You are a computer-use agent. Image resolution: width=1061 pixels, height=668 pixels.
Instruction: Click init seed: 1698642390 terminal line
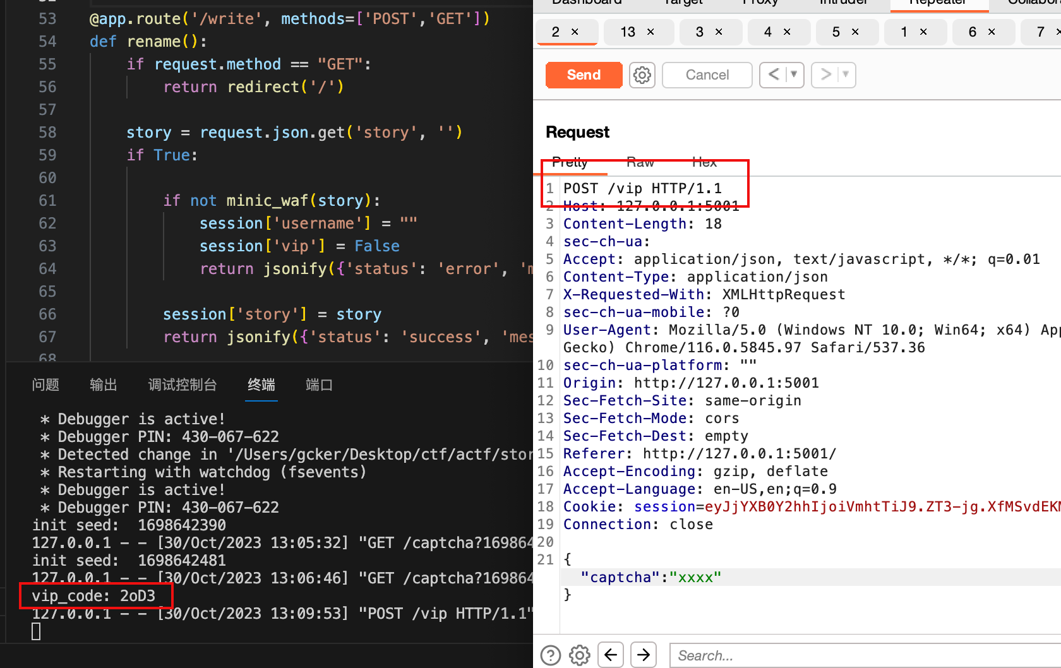coord(129,525)
